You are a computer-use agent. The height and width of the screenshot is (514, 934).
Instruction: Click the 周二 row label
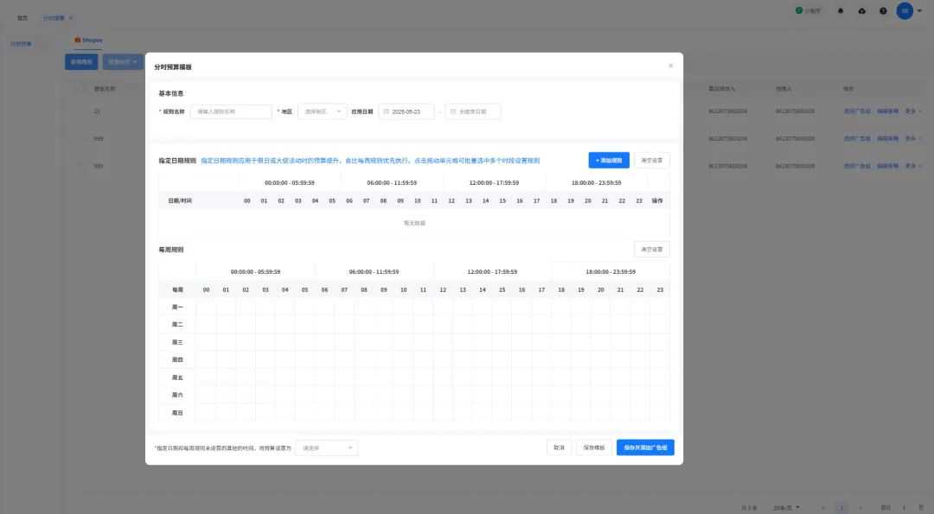point(177,324)
